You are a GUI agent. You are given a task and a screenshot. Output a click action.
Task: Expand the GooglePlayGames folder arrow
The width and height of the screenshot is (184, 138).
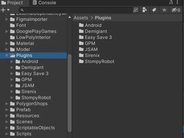coord(7,31)
